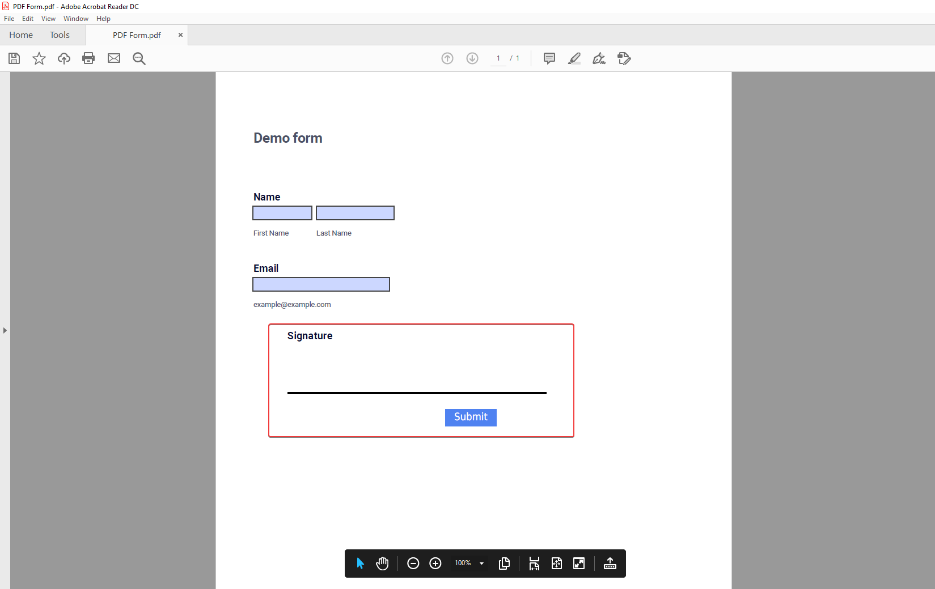
Task: Expand the left navigation pane arrow
Action: (5, 331)
